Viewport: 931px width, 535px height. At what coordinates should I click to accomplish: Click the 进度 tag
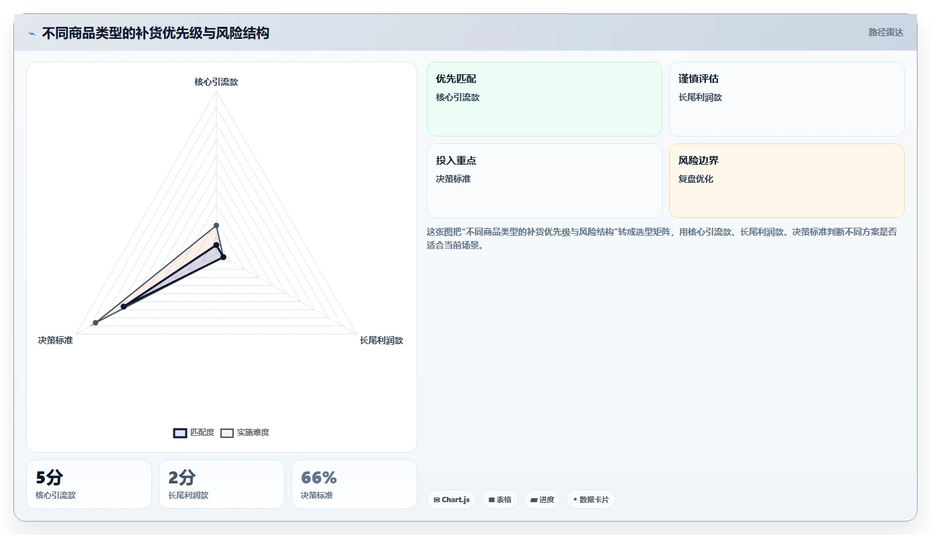[x=542, y=500]
